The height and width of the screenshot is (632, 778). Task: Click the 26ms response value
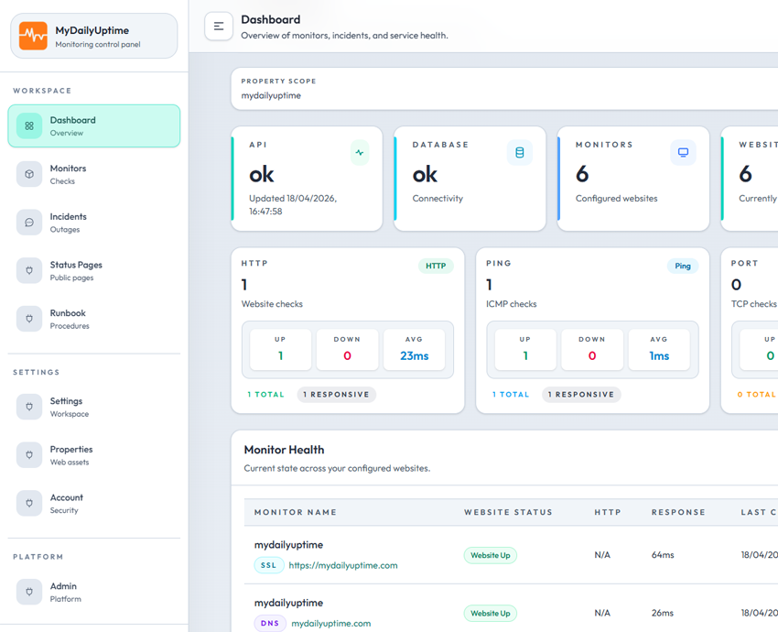tap(663, 613)
